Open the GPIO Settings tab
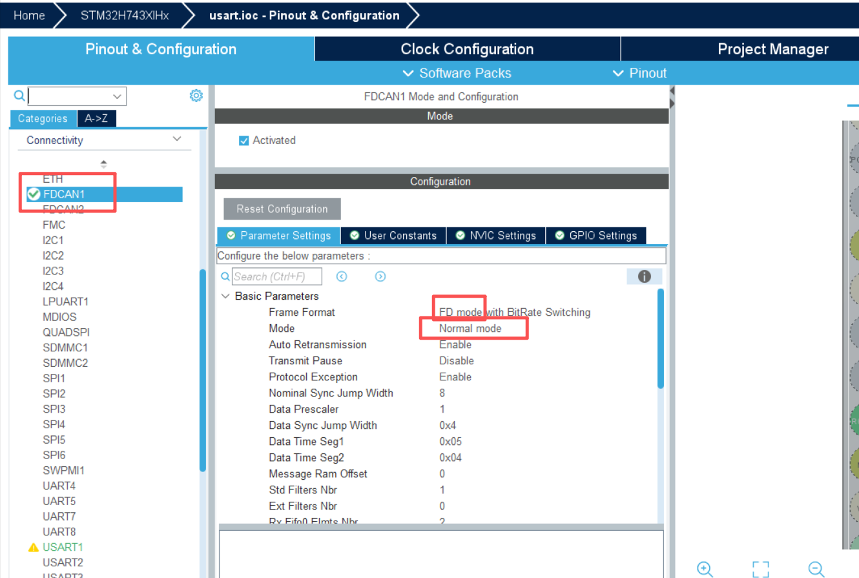The width and height of the screenshot is (859, 578). coord(596,236)
